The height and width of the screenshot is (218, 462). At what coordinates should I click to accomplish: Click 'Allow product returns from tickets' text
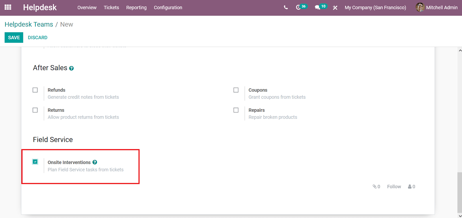(x=83, y=117)
